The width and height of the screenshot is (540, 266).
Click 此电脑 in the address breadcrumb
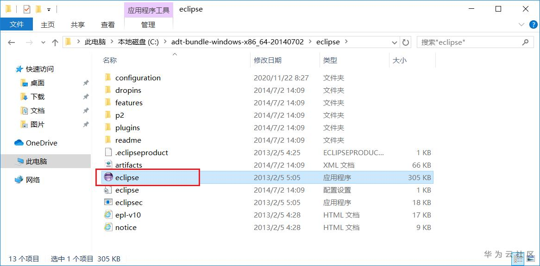pos(95,42)
